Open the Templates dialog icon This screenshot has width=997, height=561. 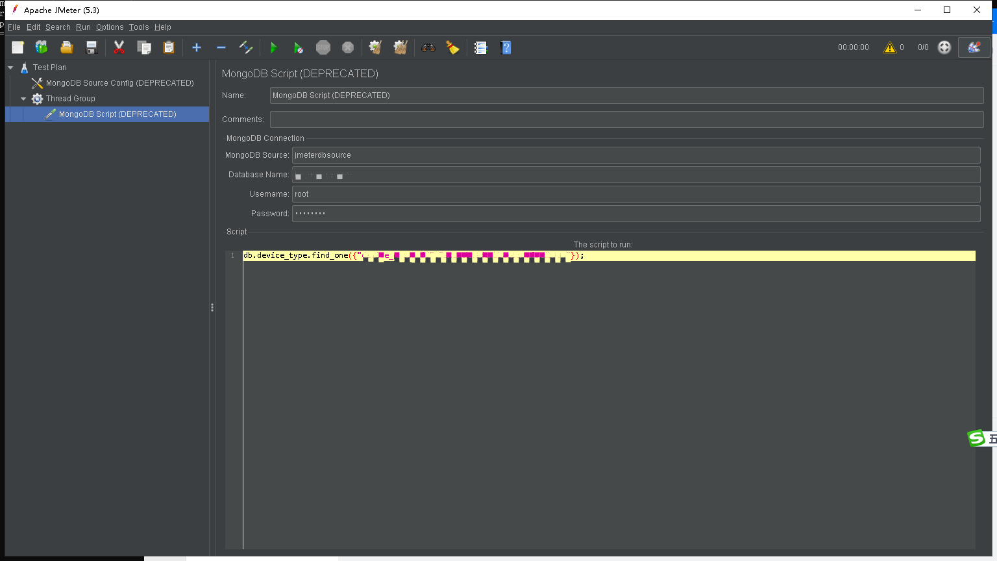pyautogui.click(x=42, y=47)
